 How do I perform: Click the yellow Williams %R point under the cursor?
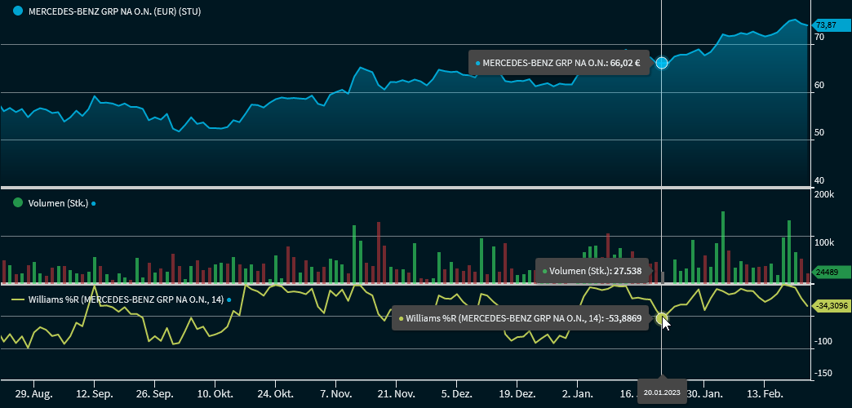click(662, 318)
